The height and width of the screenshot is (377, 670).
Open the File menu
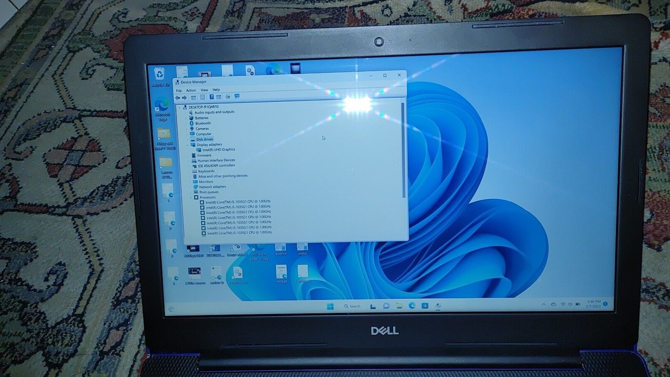click(x=179, y=90)
